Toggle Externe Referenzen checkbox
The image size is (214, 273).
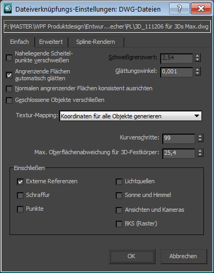point(20,182)
